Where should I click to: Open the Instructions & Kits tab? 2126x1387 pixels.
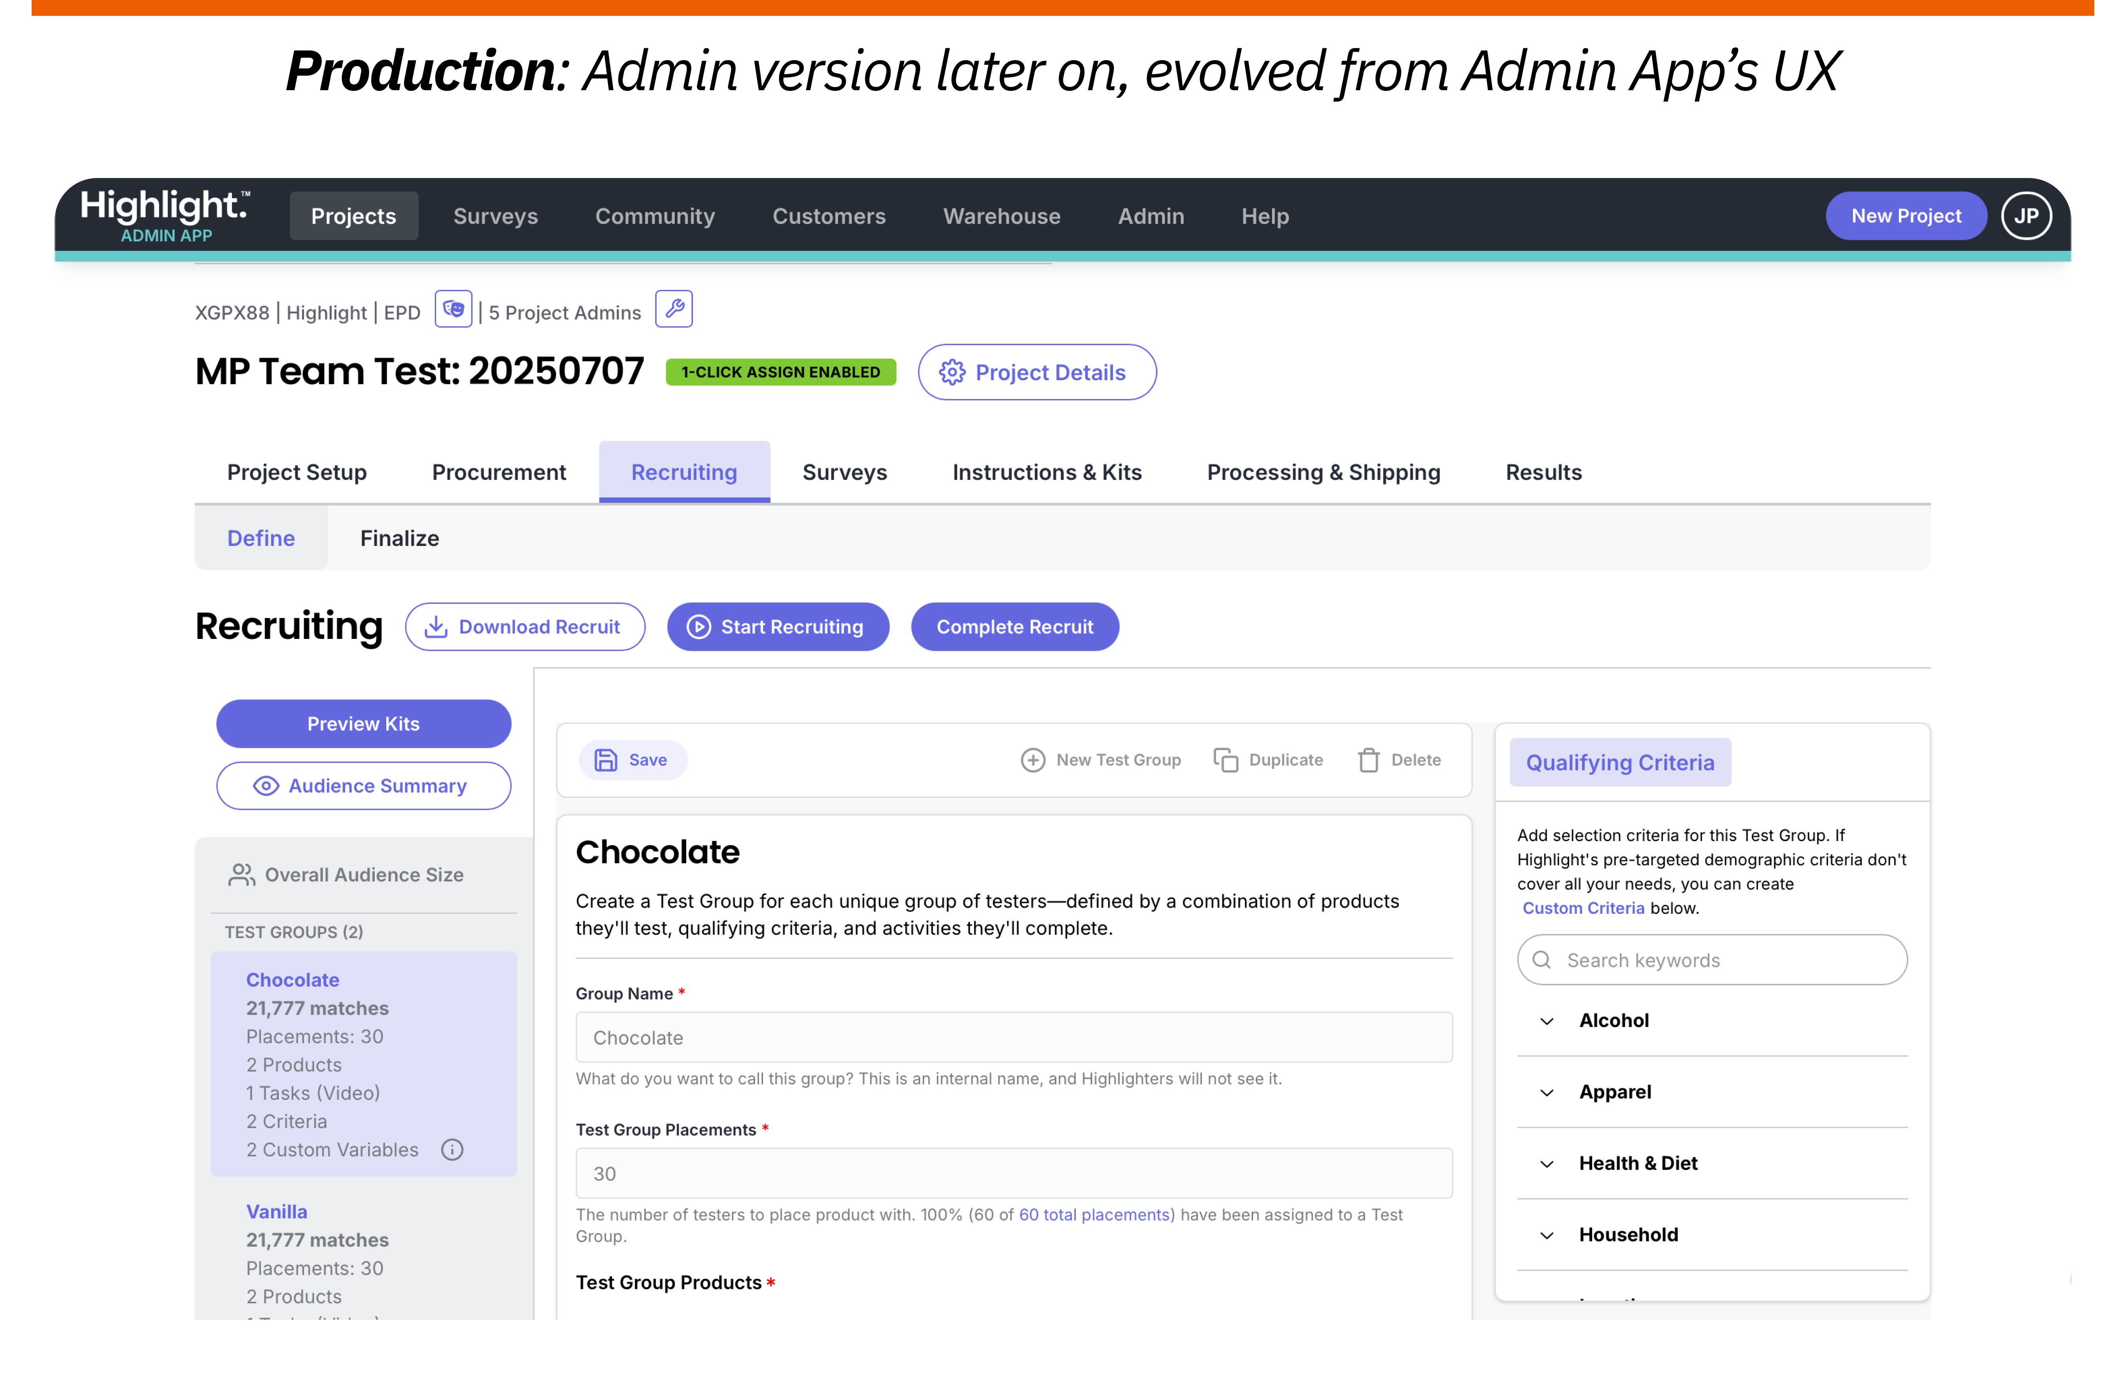pos(1047,472)
